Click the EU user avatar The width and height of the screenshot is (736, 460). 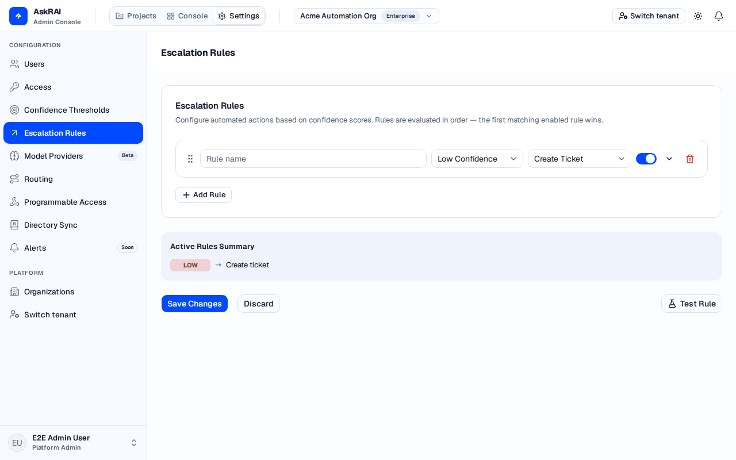click(17, 443)
